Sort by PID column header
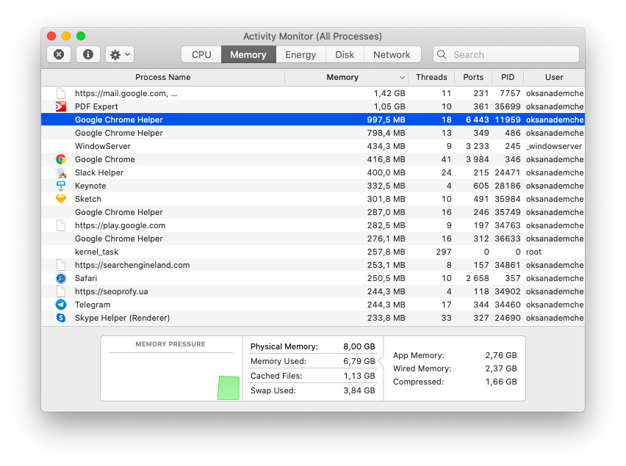Image resolution: width=626 pixels, height=466 pixels. pos(508,77)
